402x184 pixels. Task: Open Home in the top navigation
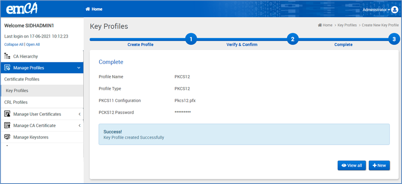(x=94, y=9)
